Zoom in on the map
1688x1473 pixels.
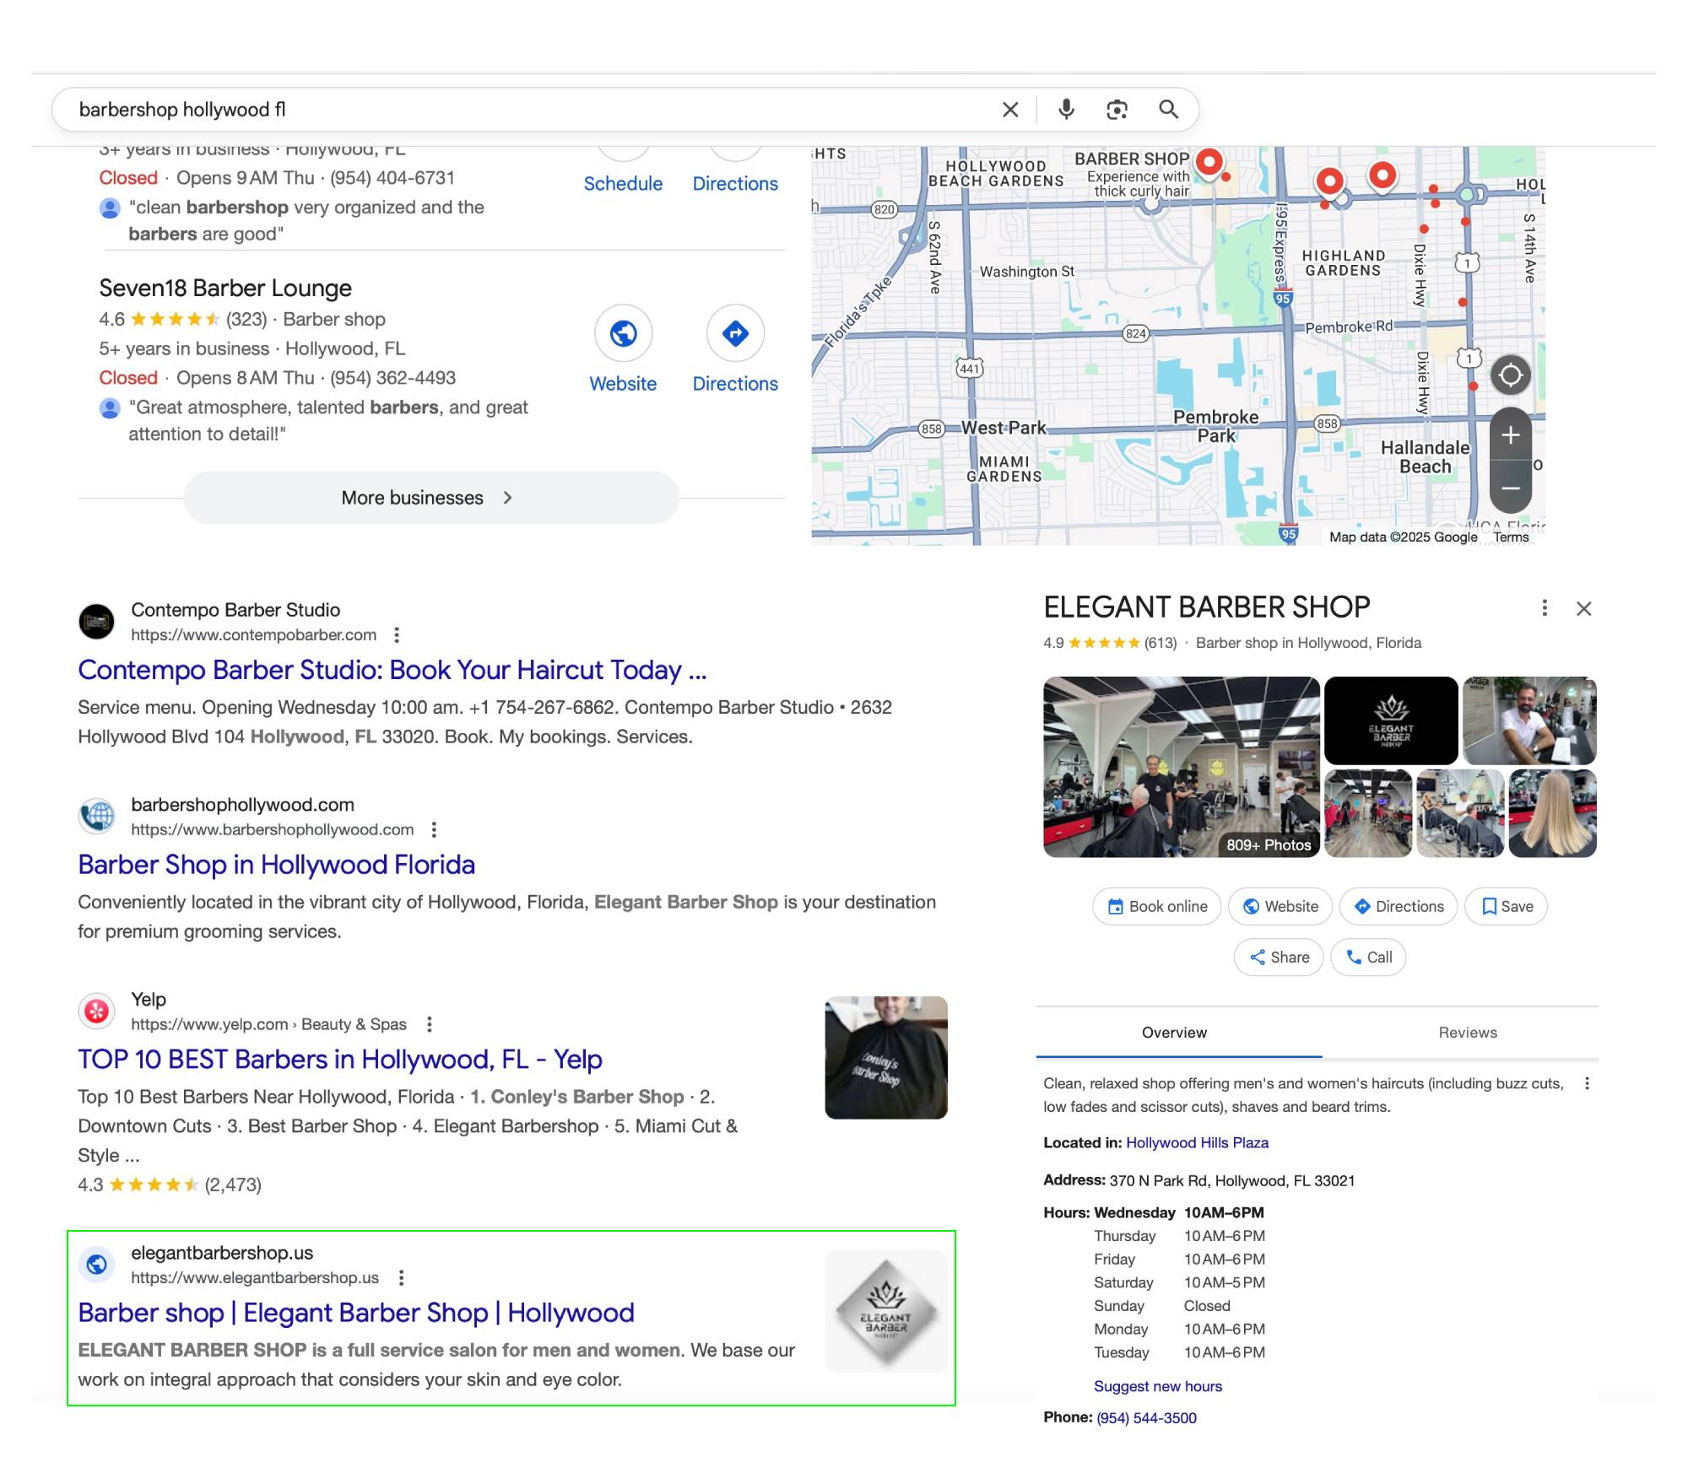(1510, 434)
